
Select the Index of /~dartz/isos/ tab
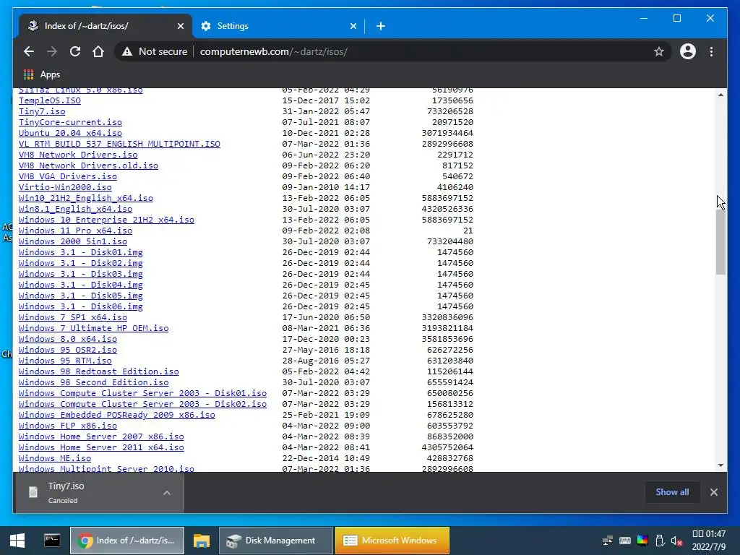point(106,26)
